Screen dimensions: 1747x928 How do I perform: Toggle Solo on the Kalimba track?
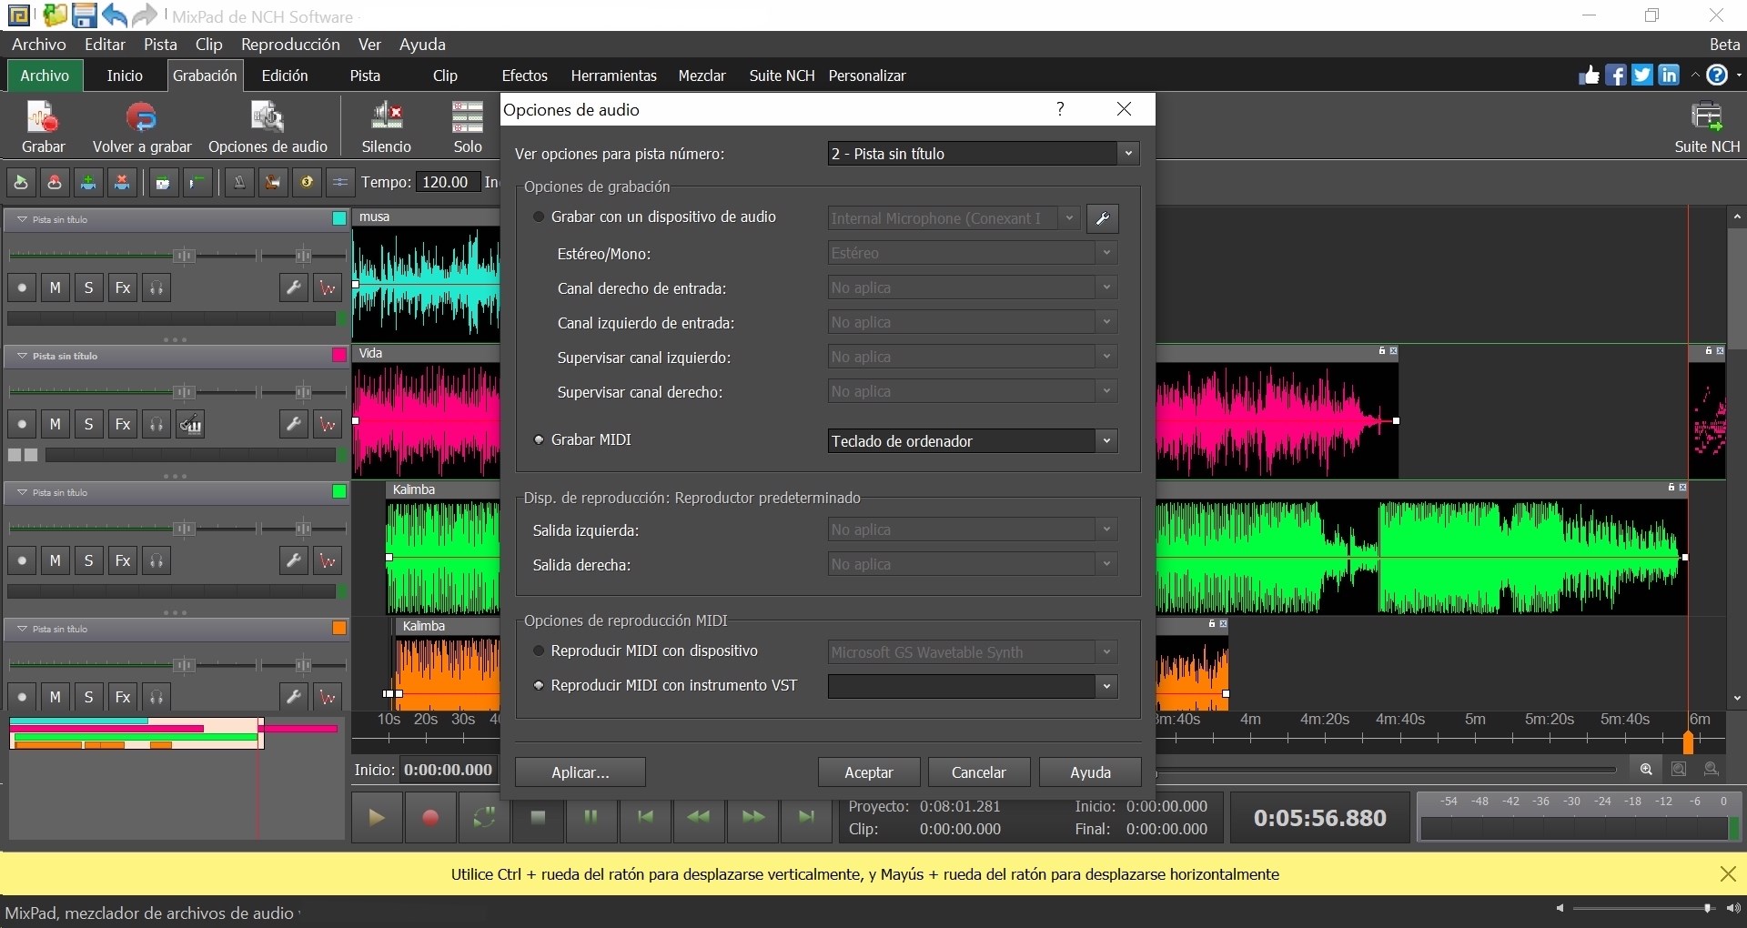(x=89, y=560)
